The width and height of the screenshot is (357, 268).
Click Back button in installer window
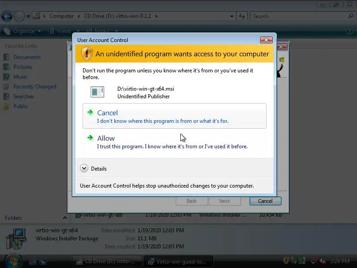coord(191,201)
